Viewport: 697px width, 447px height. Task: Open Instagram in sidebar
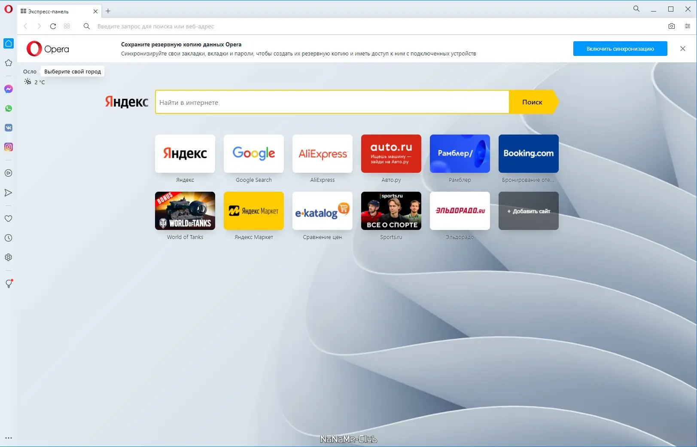click(x=9, y=147)
